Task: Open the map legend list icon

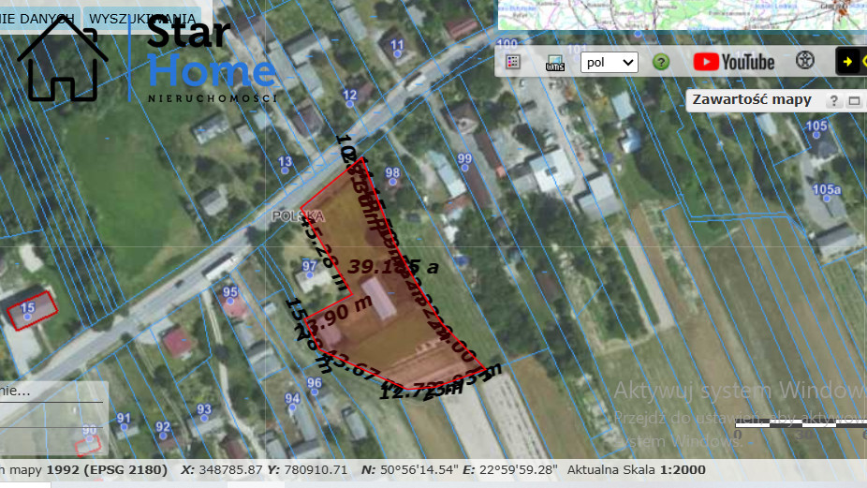Action: 512,62
